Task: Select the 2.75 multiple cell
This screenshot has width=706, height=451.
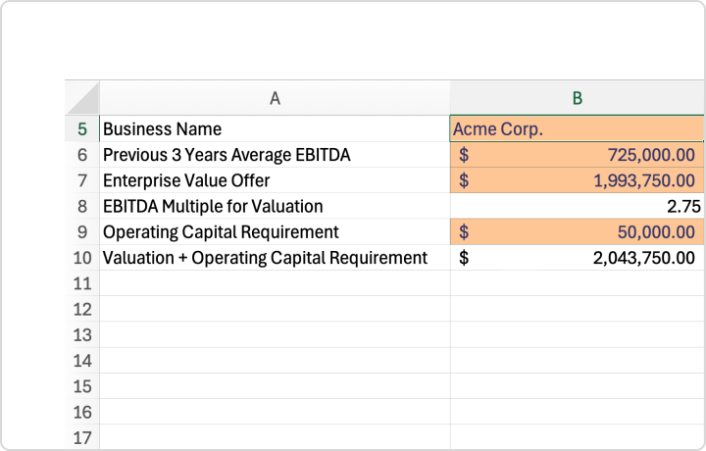Action: pyautogui.click(x=577, y=206)
